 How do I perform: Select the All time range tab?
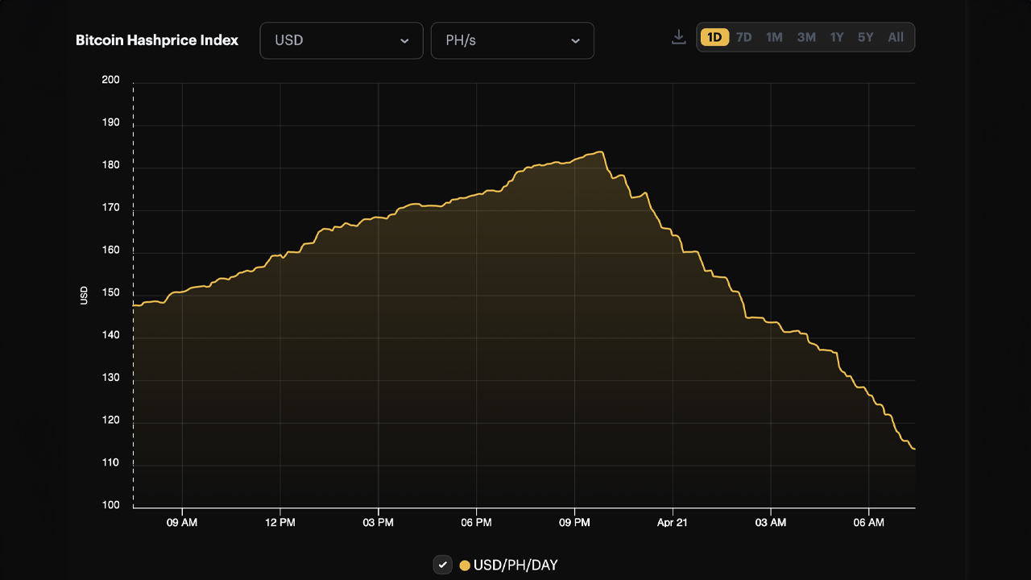click(x=896, y=36)
